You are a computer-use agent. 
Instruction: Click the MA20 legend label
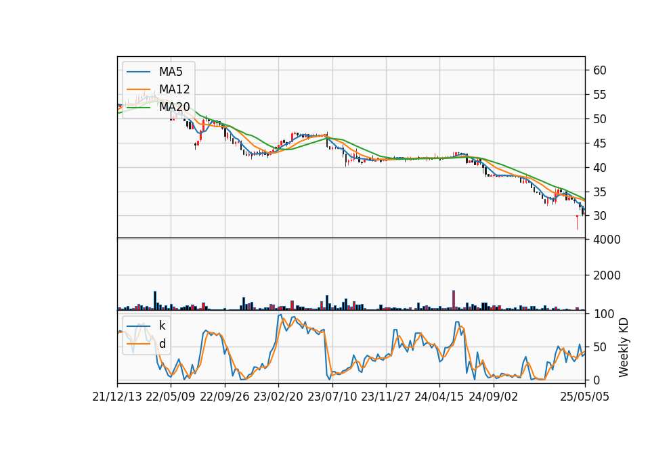click(174, 107)
